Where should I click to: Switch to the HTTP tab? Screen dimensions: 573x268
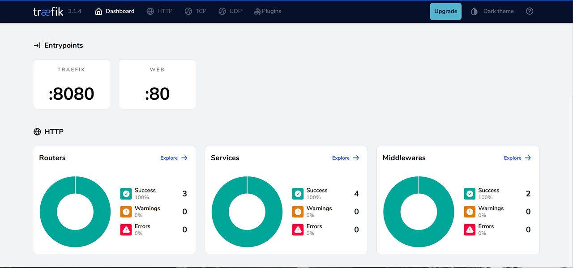coord(159,11)
